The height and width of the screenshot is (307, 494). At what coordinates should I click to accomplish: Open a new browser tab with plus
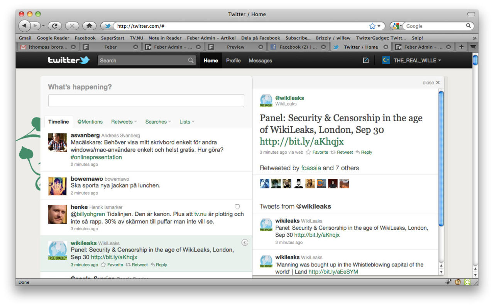[x=461, y=47]
